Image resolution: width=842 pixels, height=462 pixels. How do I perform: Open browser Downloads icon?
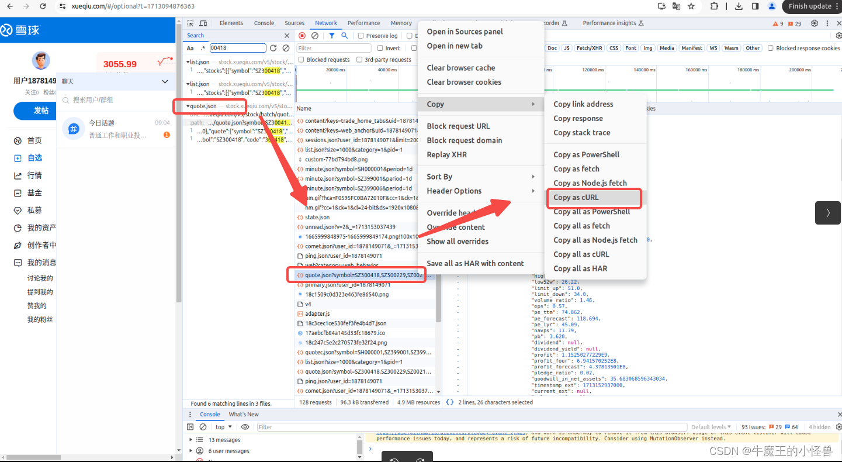tap(739, 6)
